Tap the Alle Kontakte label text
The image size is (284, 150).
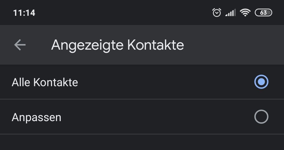click(45, 82)
